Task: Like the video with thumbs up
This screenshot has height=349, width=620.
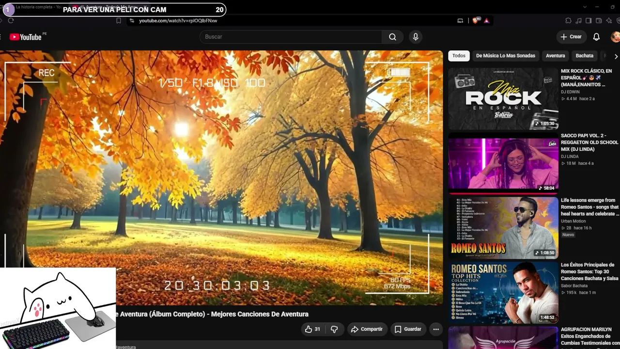Action: coord(308,329)
